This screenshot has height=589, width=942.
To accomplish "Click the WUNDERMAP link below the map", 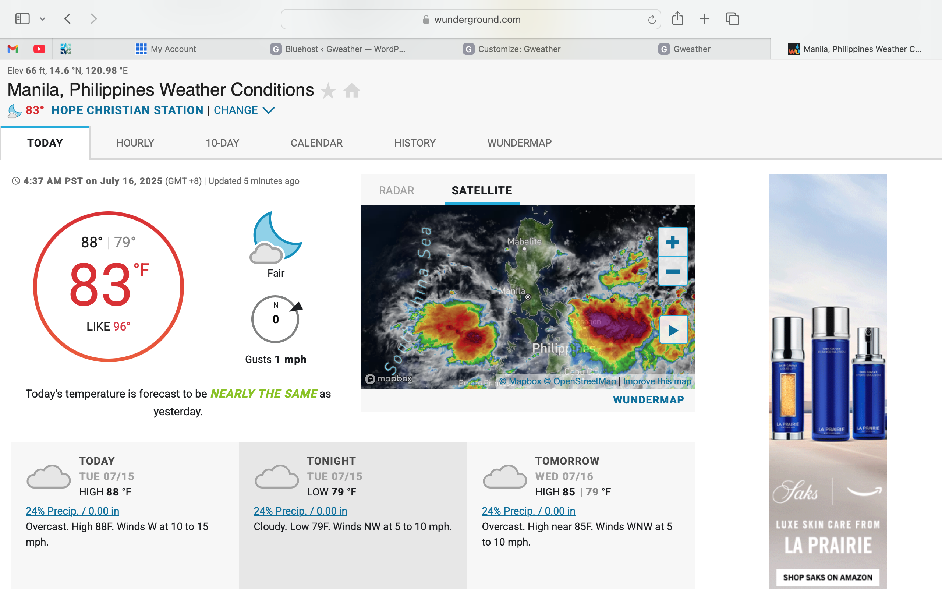I will 648,400.
